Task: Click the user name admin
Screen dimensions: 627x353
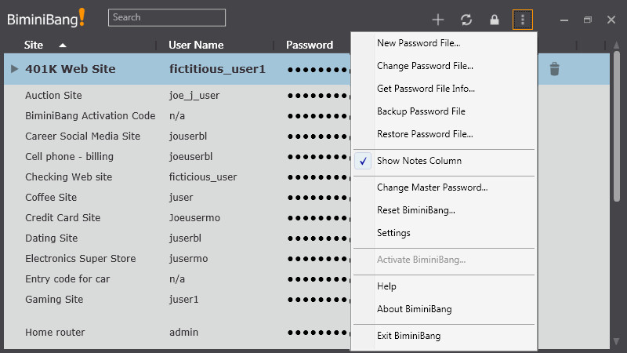Action: click(183, 332)
